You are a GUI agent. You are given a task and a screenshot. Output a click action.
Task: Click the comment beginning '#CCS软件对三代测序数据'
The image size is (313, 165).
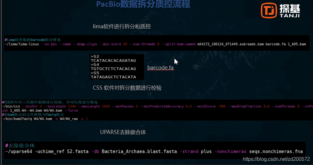[50, 102]
